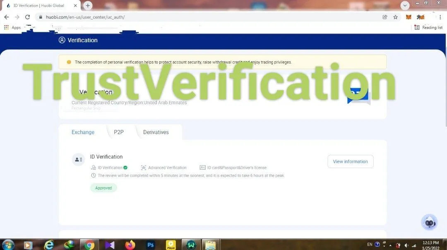Launch Photoshop from the taskbar
Image resolution: width=447 pixels, height=250 pixels.
(x=150, y=245)
